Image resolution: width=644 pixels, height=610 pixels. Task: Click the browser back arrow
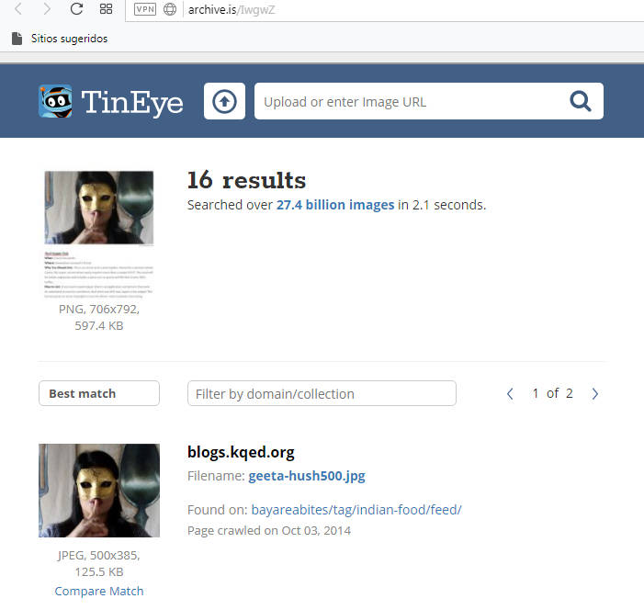19,9
